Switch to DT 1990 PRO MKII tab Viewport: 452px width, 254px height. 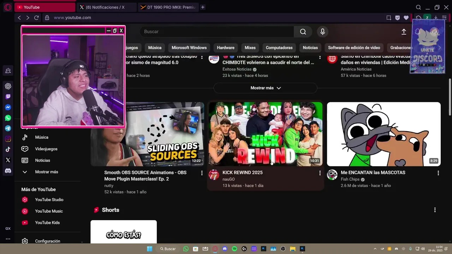(x=168, y=7)
